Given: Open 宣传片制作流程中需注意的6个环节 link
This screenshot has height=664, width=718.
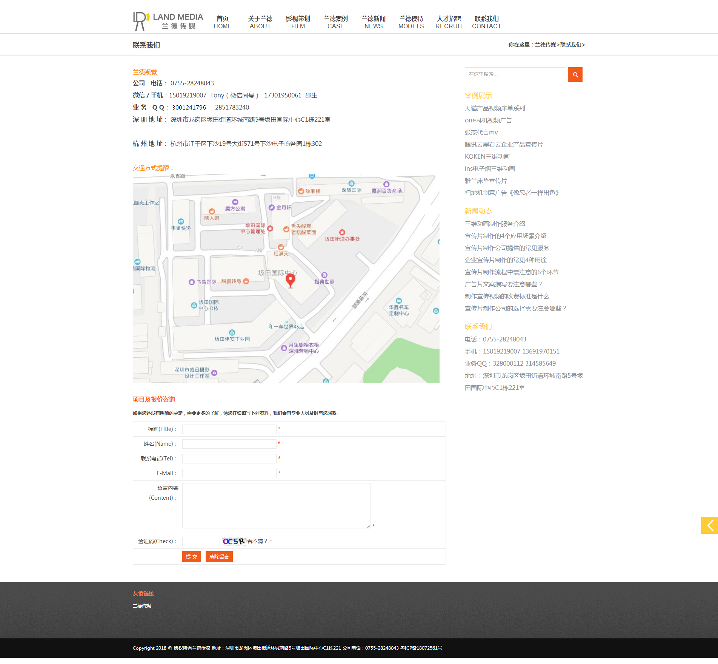Looking at the screenshot, I should [512, 272].
